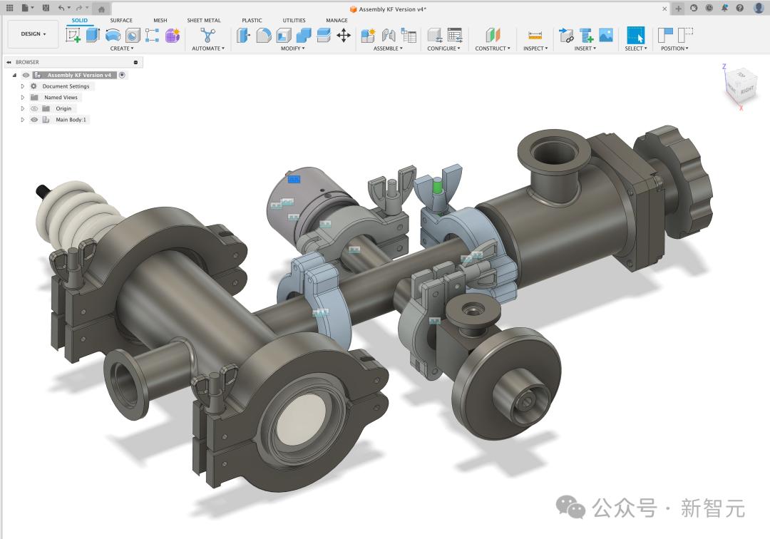The width and height of the screenshot is (770, 539).
Task: Toggle the Assembly KF Version v4 activate radio
Action: [122, 75]
